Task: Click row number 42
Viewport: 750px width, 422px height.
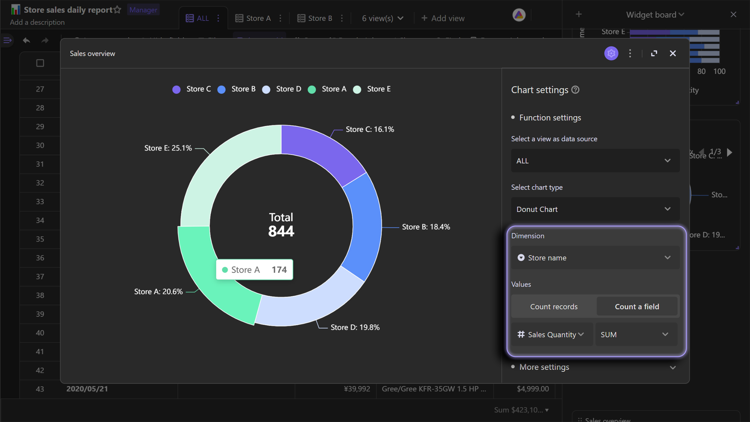Action: pyautogui.click(x=40, y=371)
